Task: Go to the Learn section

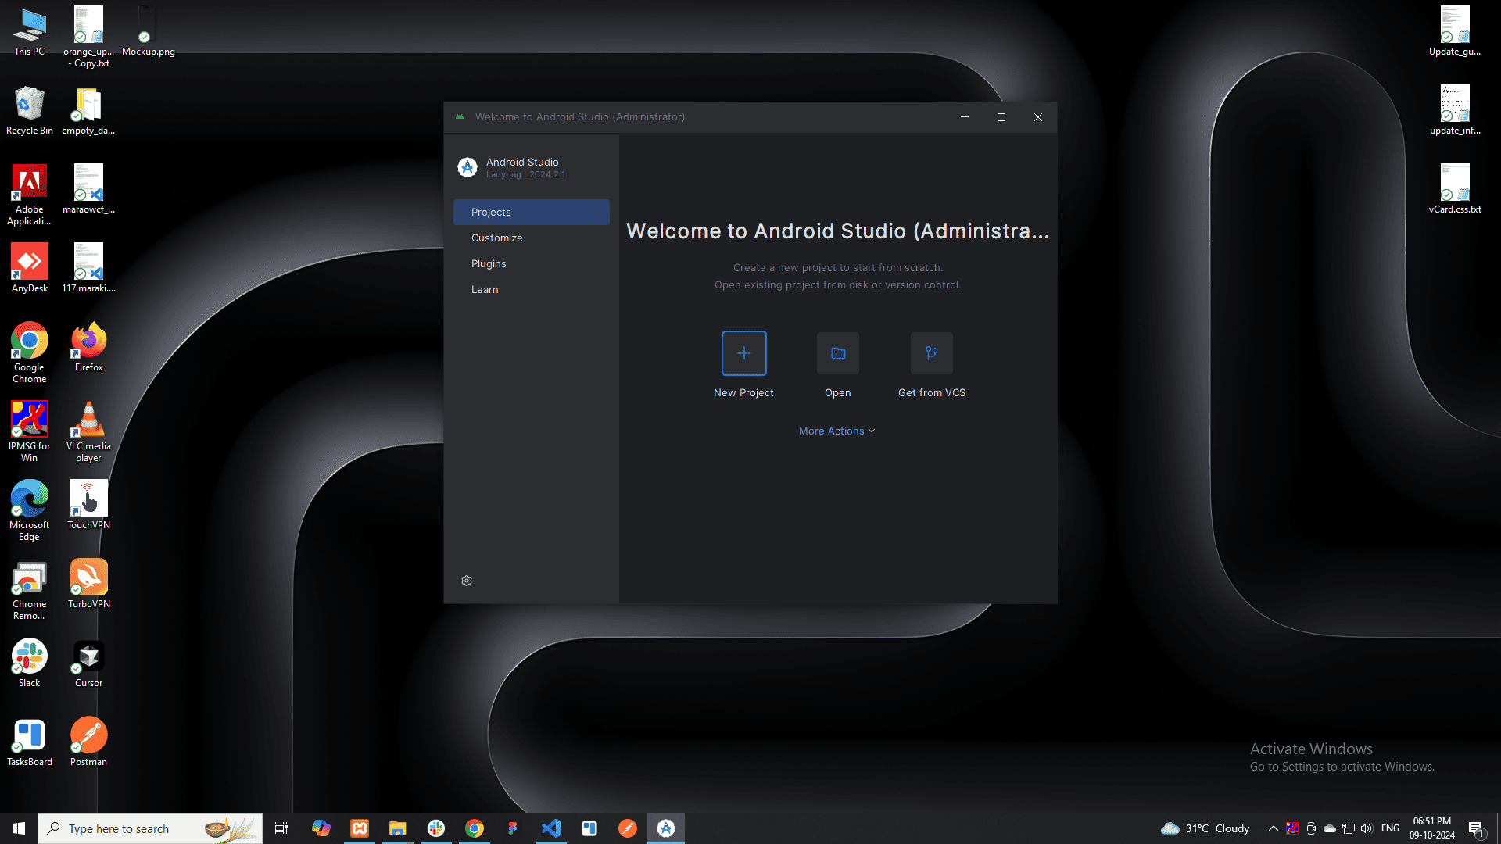Action: [485, 289]
